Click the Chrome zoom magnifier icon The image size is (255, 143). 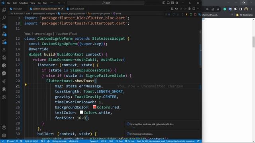(207, 9)
